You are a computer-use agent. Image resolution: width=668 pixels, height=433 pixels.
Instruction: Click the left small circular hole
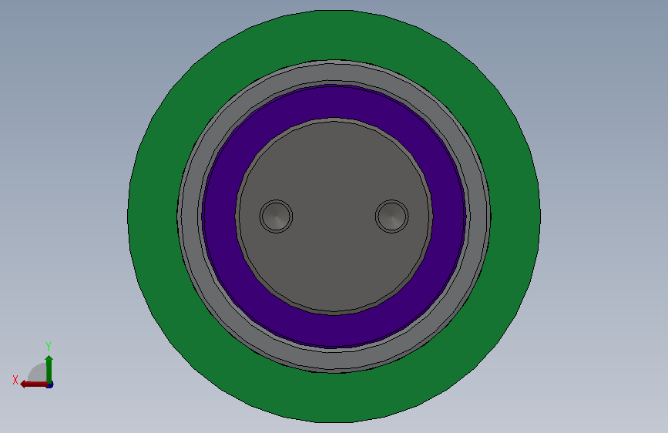[276, 216]
